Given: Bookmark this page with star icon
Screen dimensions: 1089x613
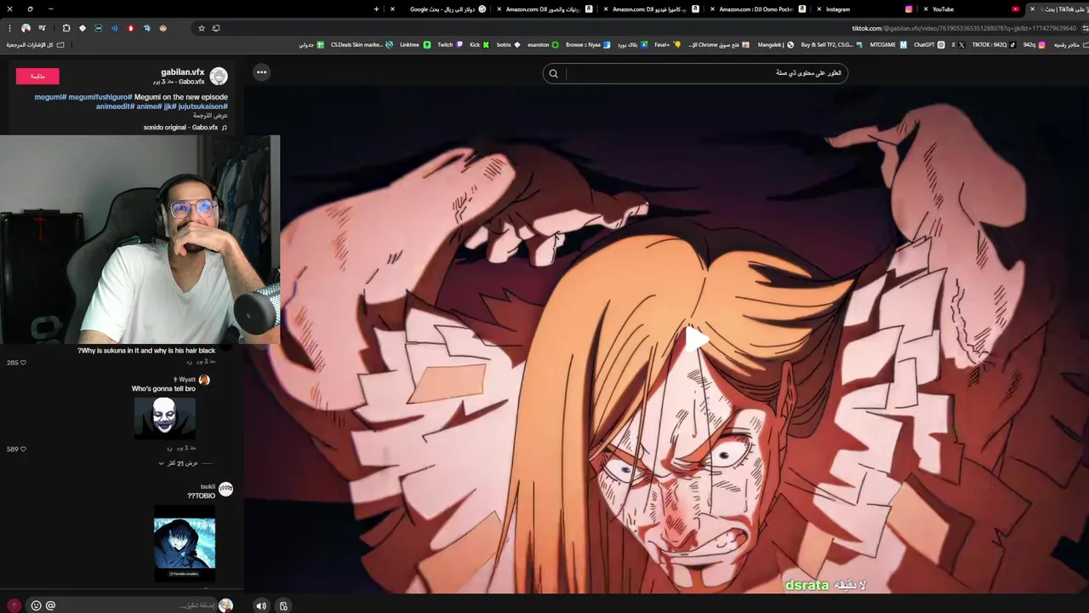Looking at the screenshot, I should [202, 28].
